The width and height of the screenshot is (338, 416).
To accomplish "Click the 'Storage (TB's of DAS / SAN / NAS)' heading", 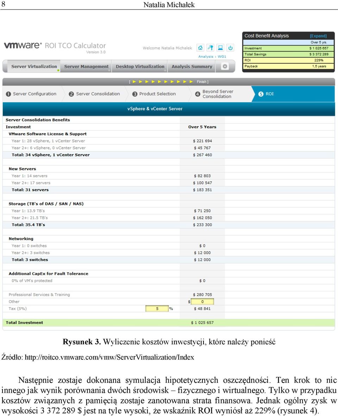I will (x=46, y=204).
